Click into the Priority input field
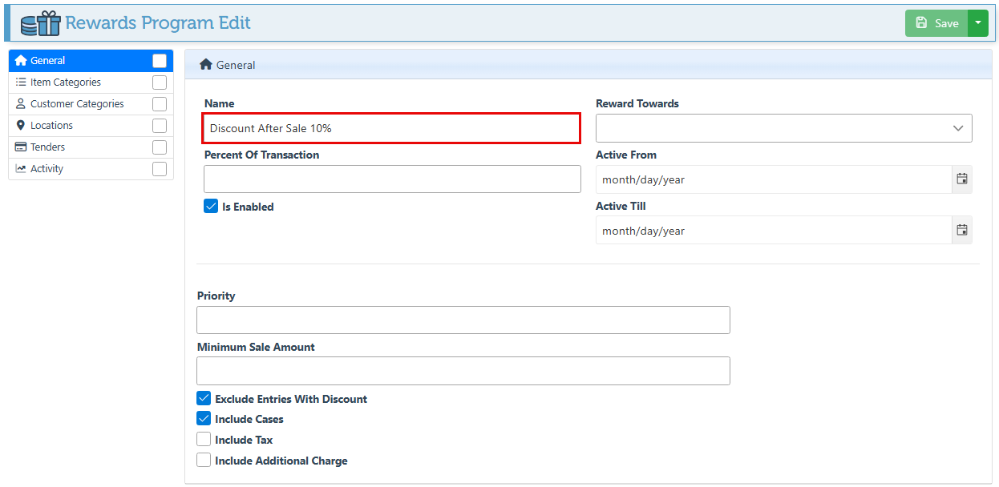Screen dimensions: 999x487 [x=463, y=320]
